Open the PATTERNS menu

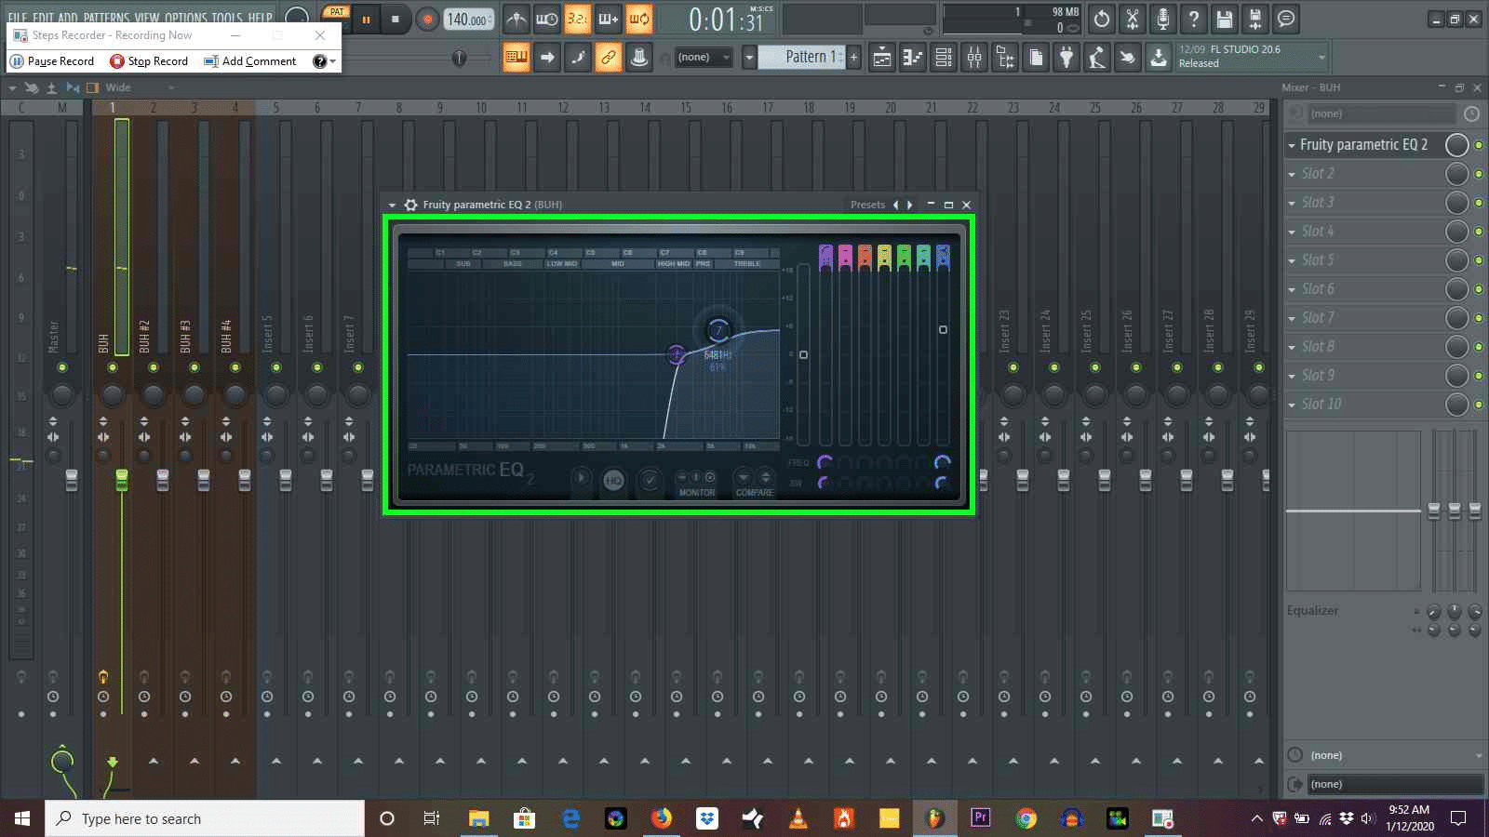coord(106,18)
